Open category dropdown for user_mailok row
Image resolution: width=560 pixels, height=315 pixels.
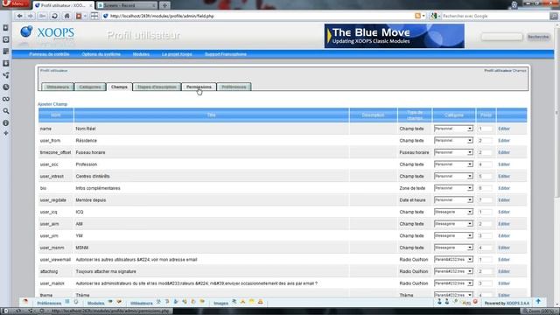click(x=453, y=283)
